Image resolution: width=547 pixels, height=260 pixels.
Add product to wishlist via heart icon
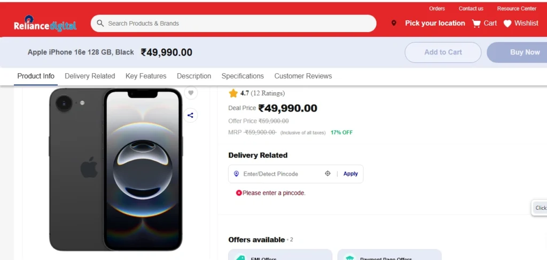click(x=191, y=93)
